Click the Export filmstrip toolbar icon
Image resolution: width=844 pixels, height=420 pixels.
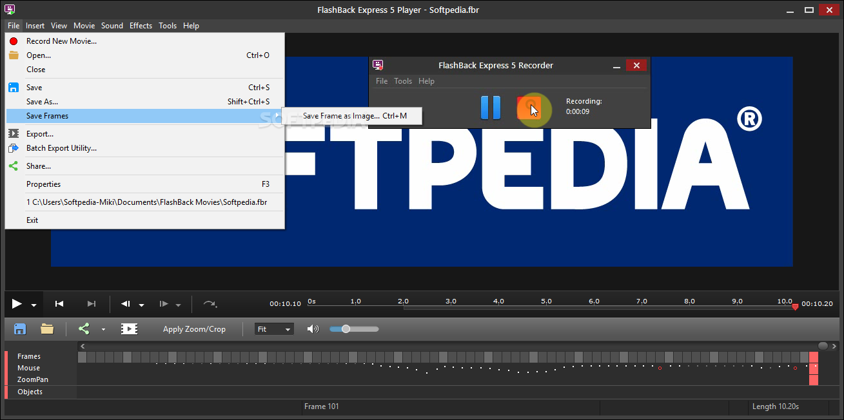coord(129,329)
